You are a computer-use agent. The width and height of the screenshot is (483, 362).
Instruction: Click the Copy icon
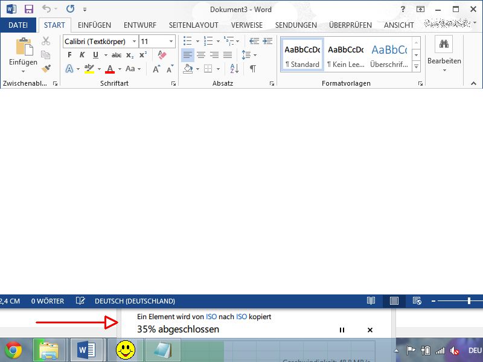click(x=46, y=55)
